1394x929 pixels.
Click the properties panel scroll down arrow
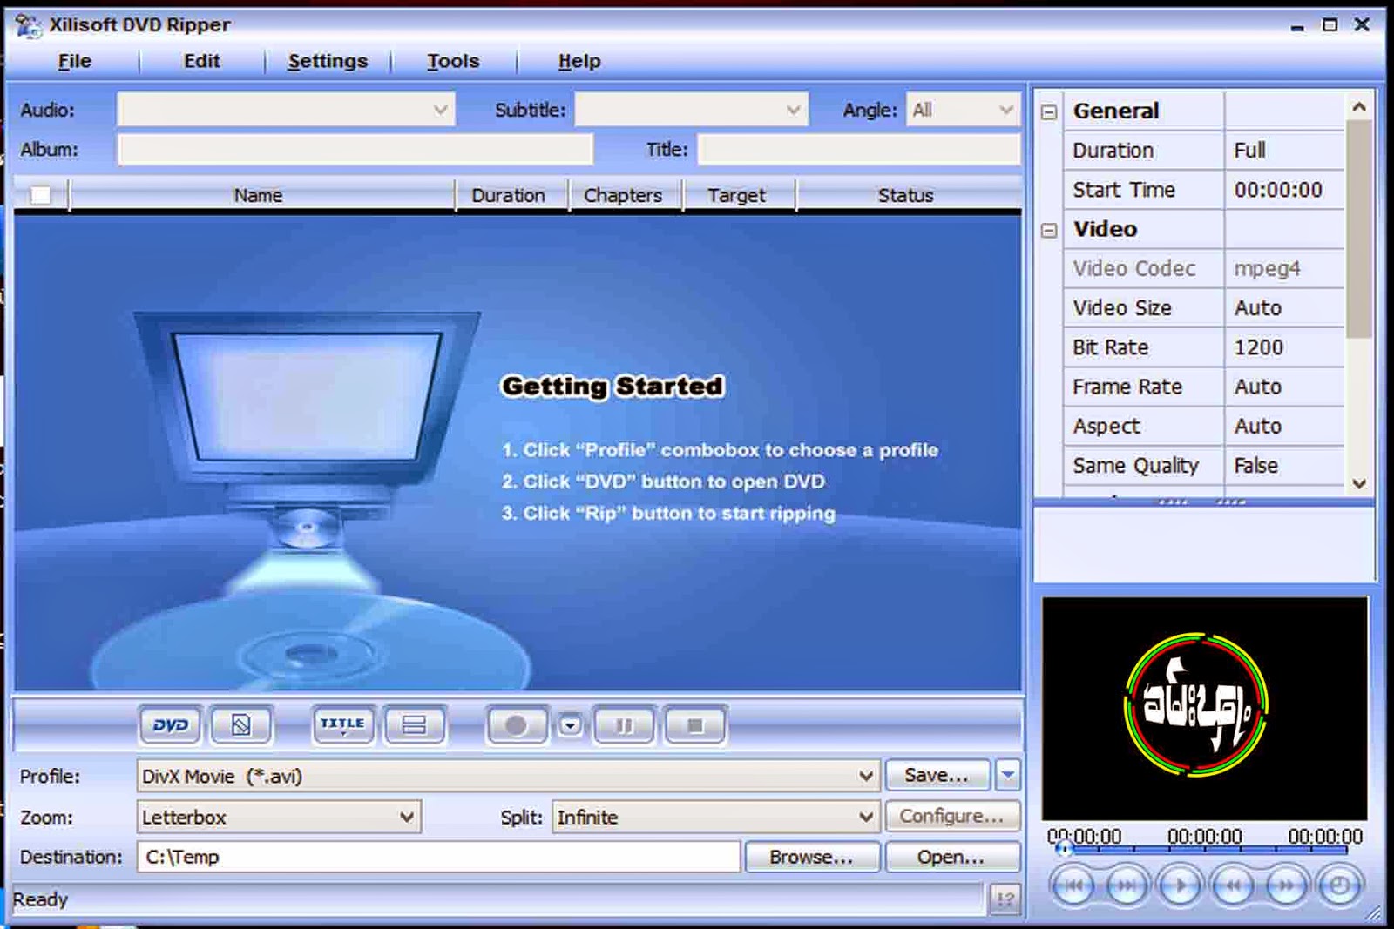click(1359, 483)
